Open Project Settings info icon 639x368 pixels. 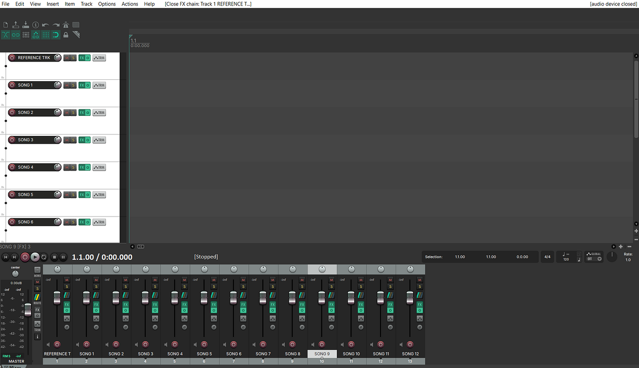[x=36, y=25]
